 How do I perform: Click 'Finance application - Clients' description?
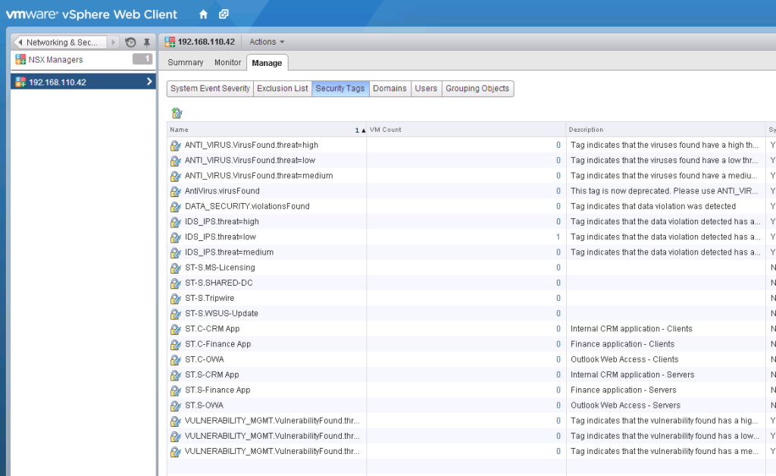point(623,344)
